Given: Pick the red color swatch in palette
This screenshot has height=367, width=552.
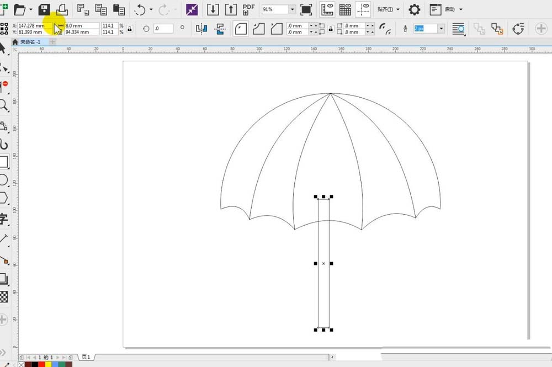Looking at the screenshot, I should 41,364.
